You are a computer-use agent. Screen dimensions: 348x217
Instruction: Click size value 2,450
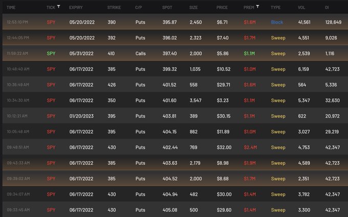(195, 22)
